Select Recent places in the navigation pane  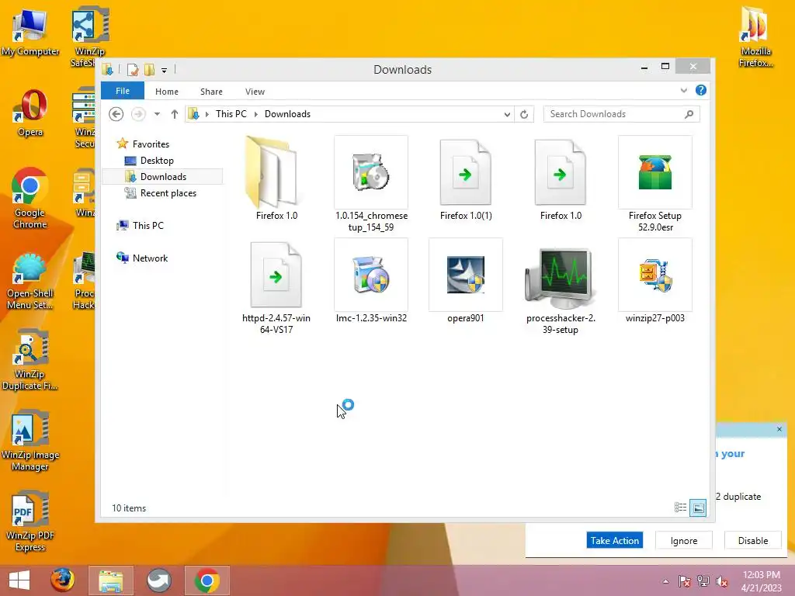click(x=168, y=192)
